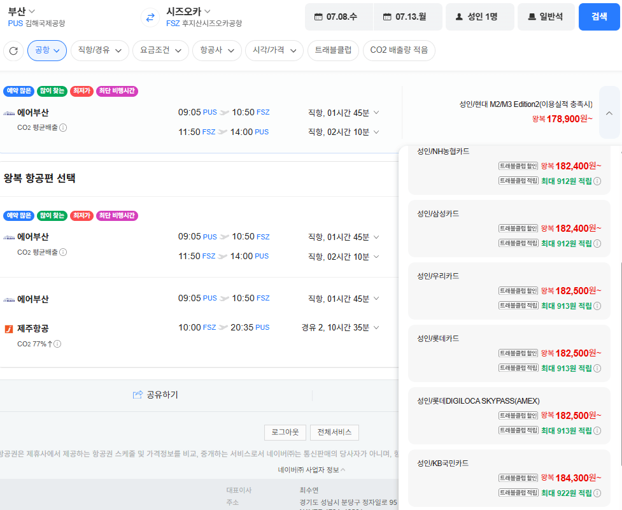This screenshot has height=510, width=622.
Task: Click the seat class icon
Action: click(532, 17)
